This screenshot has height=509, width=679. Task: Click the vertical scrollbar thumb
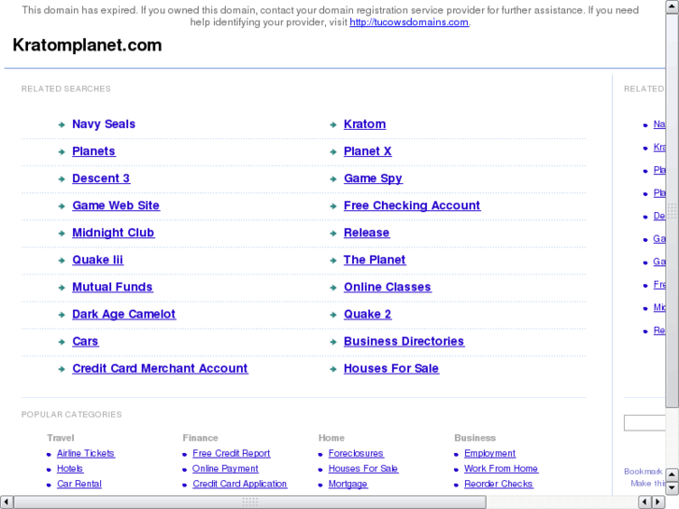pyautogui.click(x=672, y=210)
